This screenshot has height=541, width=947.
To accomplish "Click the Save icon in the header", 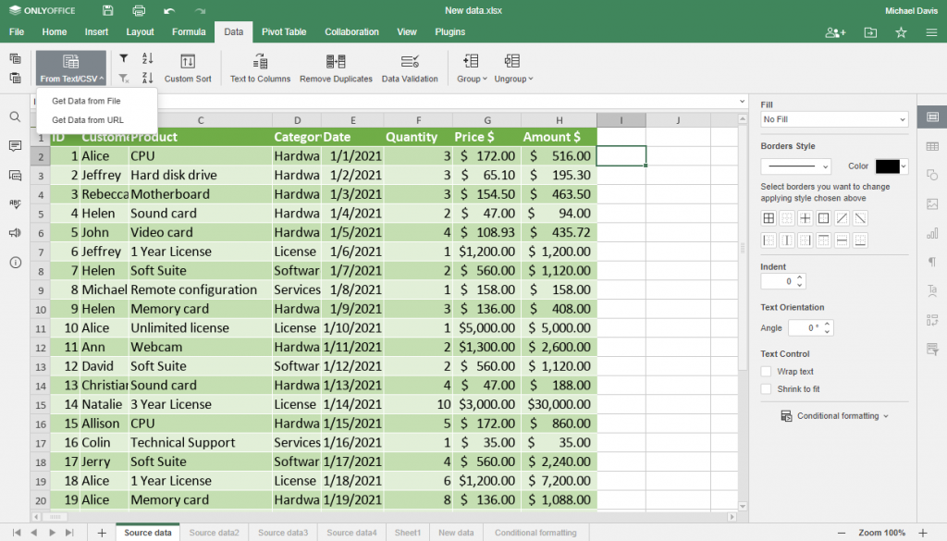I will [x=106, y=9].
